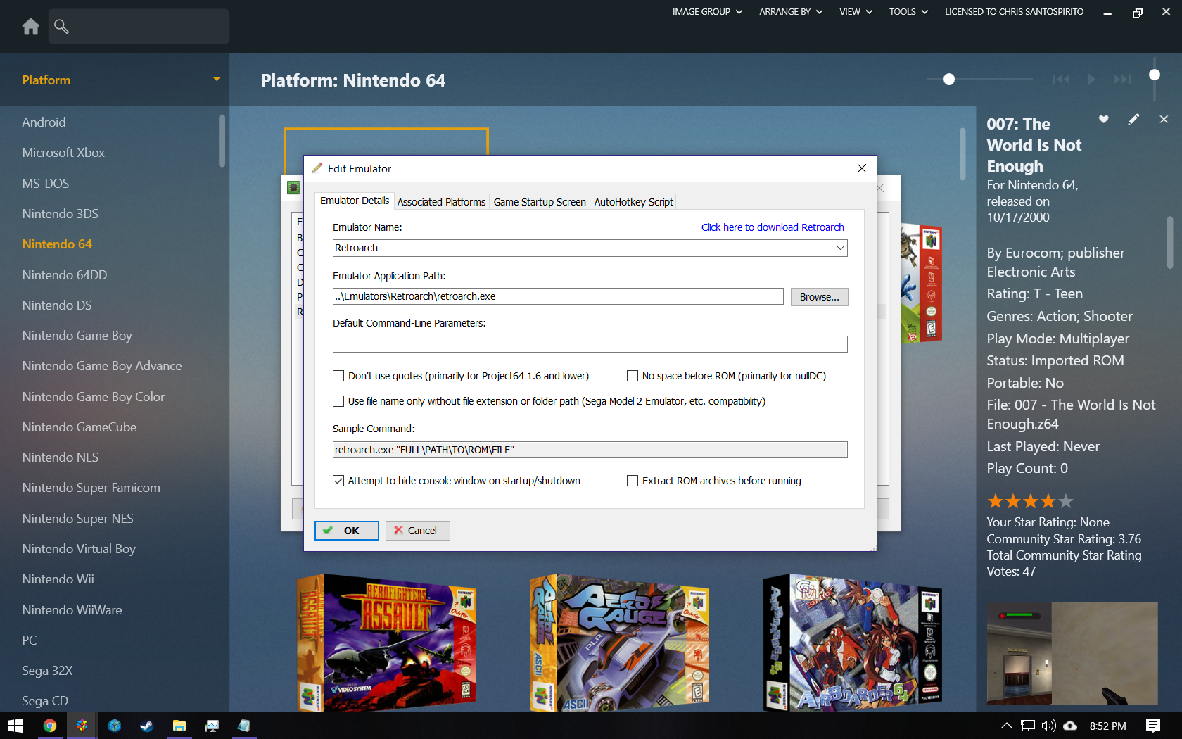Switch to Game Startup Screen tab
This screenshot has height=739, width=1182.
pos(540,202)
